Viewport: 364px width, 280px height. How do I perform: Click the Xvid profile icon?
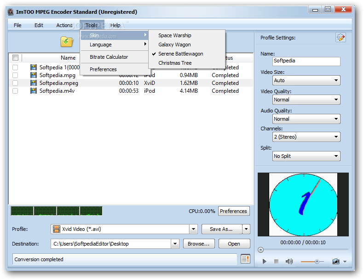pos(57,229)
